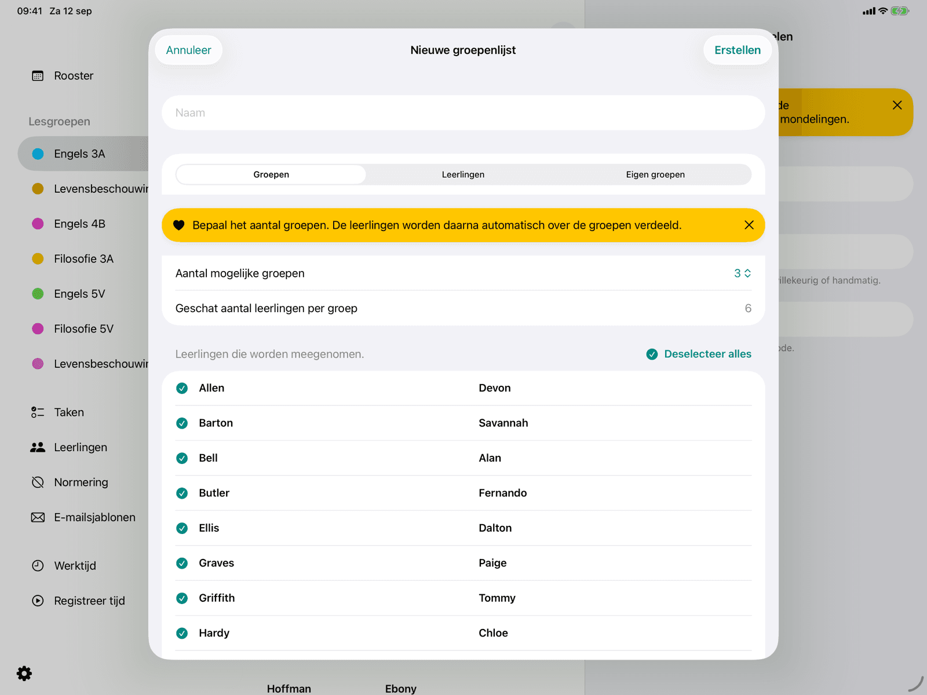The width and height of the screenshot is (927, 695).
Task: Create the list with Erstellen button
Action: (x=737, y=50)
